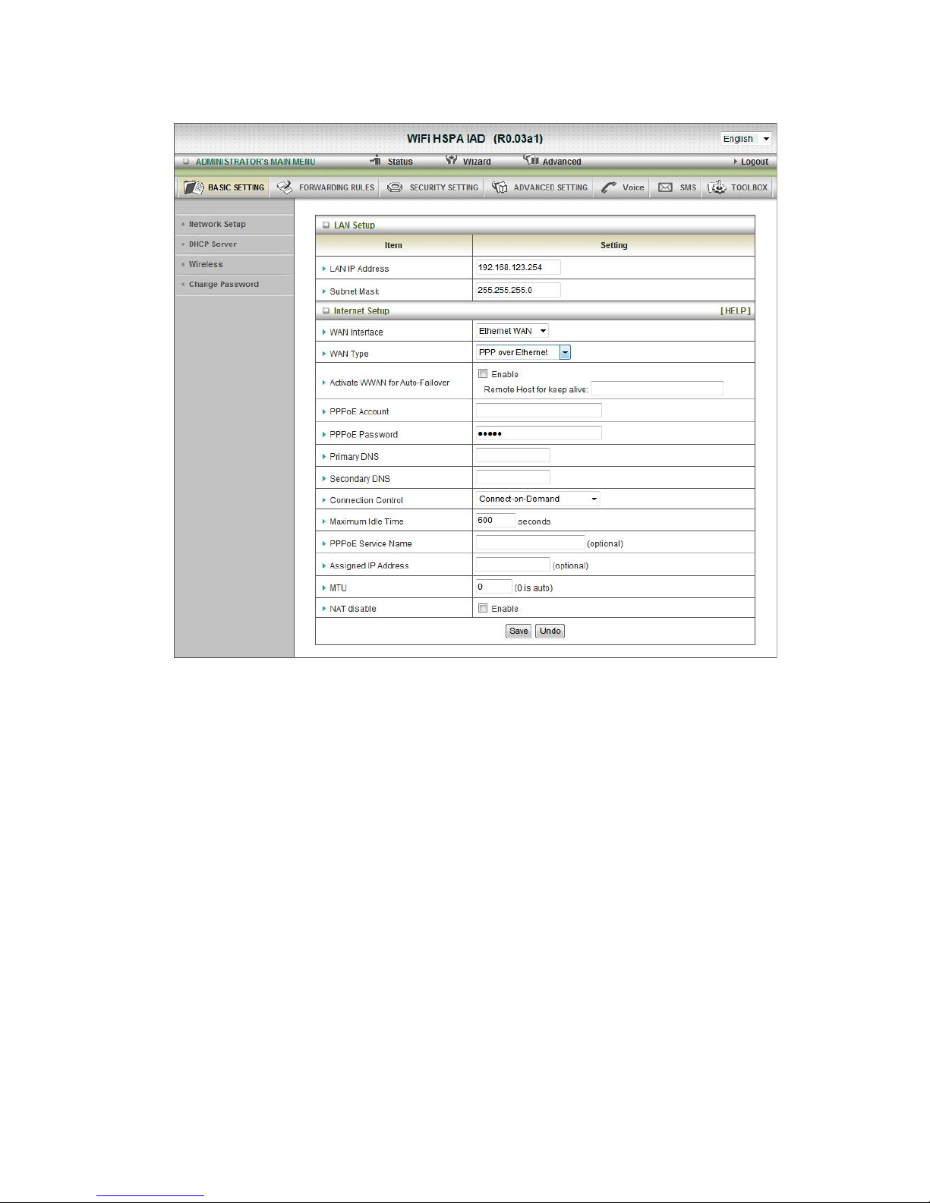Open the WAN Interface dropdown
The height and width of the screenshot is (1203, 930).
coord(512,331)
